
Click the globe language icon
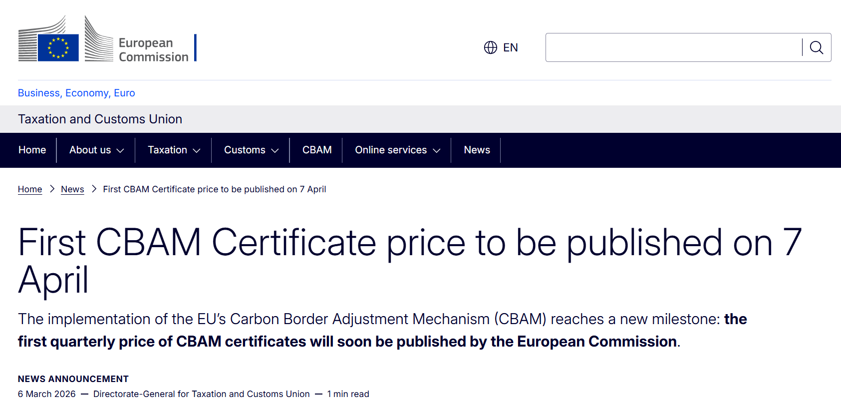tap(491, 47)
